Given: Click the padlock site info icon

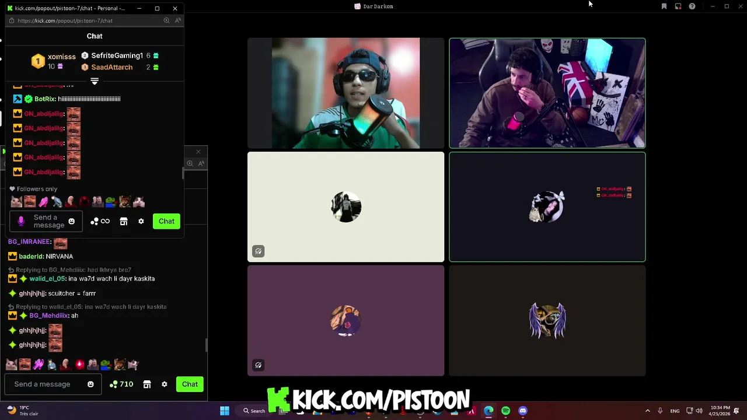Looking at the screenshot, I should (x=11, y=20).
